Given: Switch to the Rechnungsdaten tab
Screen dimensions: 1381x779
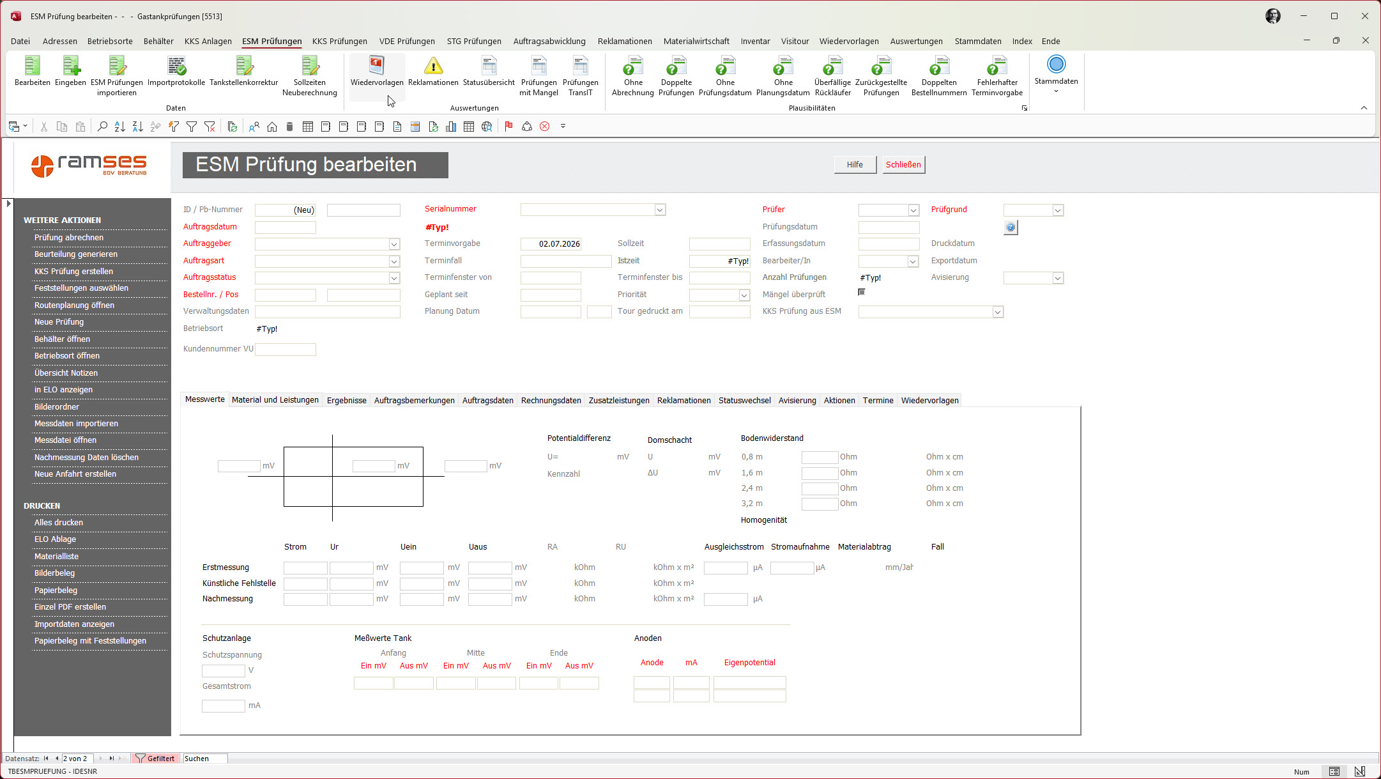Looking at the screenshot, I should (x=551, y=401).
